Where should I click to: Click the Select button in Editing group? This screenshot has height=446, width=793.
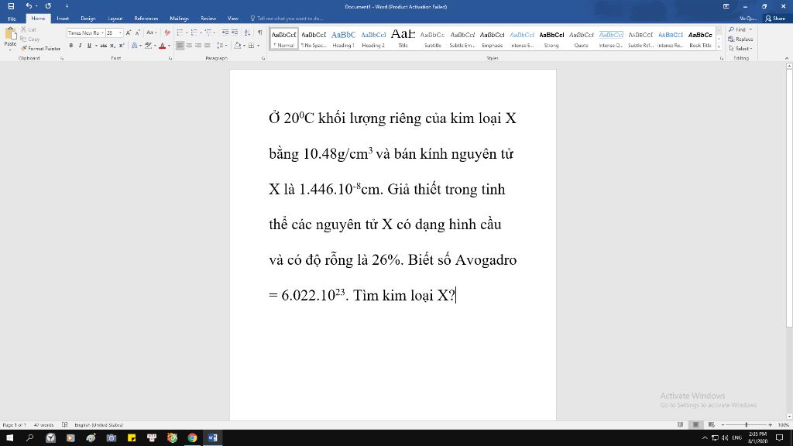click(740, 49)
